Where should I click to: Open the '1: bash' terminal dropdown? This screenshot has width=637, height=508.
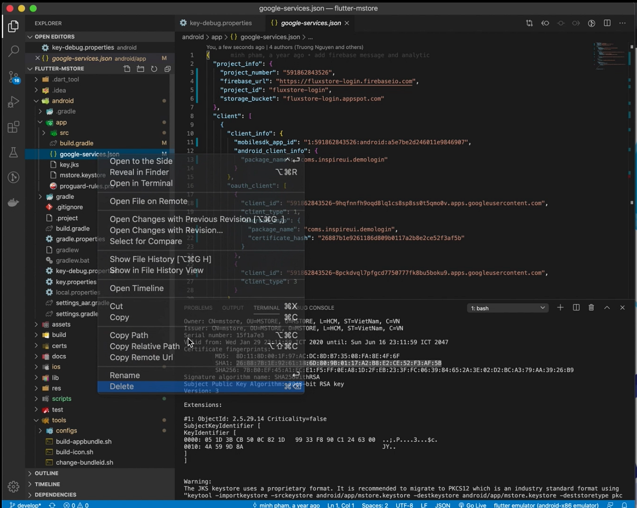coord(507,308)
